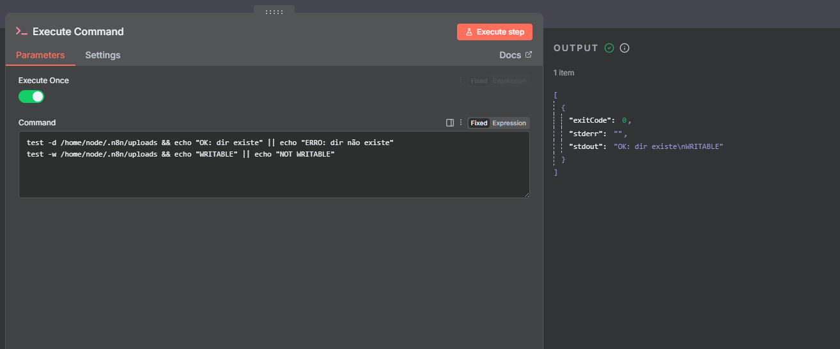Open the Command field expanded editor icon

click(x=450, y=123)
